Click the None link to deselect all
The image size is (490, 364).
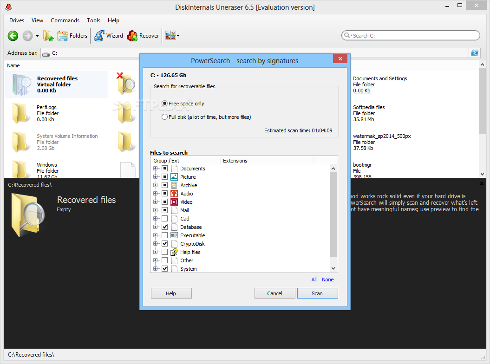tap(328, 279)
